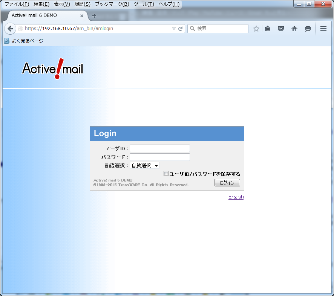Close the Active! mail 6 DEMO tab
Viewport: 334px width, 296px height.
pyautogui.click(x=81, y=16)
